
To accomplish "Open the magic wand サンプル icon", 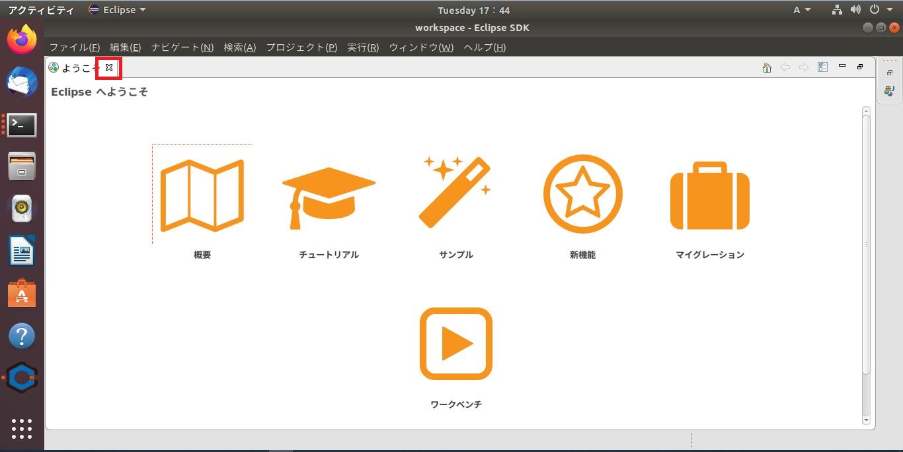I will pyautogui.click(x=455, y=191).
